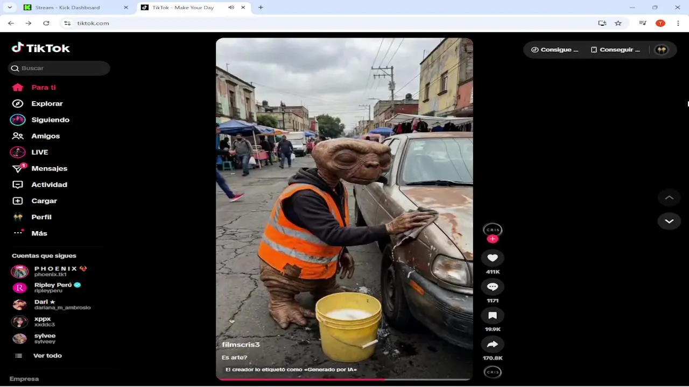The height and width of the screenshot is (387, 689).
Task: Open the LIVE section
Action: pos(30,152)
